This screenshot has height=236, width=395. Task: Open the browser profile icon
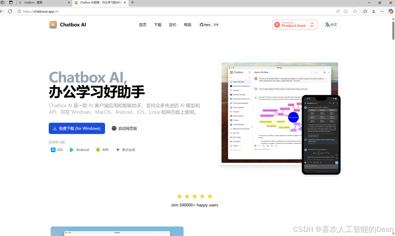tap(374, 11)
